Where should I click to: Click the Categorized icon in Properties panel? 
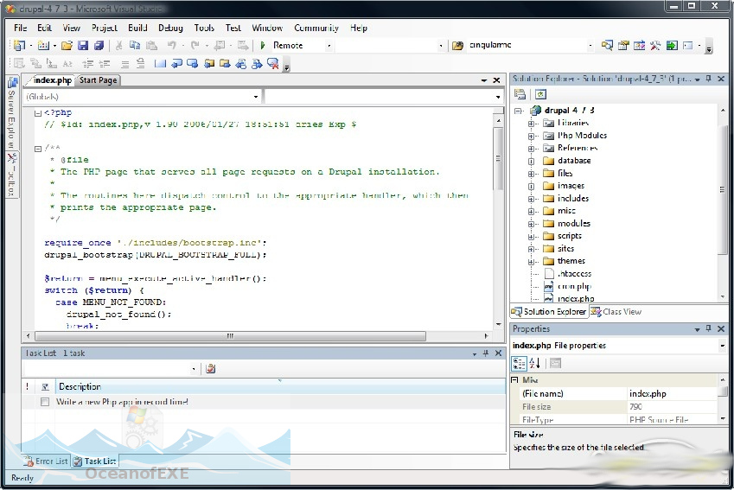pyautogui.click(x=519, y=363)
